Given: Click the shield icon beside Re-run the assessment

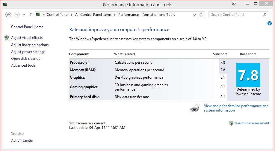Looking at the screenshot, I should pos(231,123).
